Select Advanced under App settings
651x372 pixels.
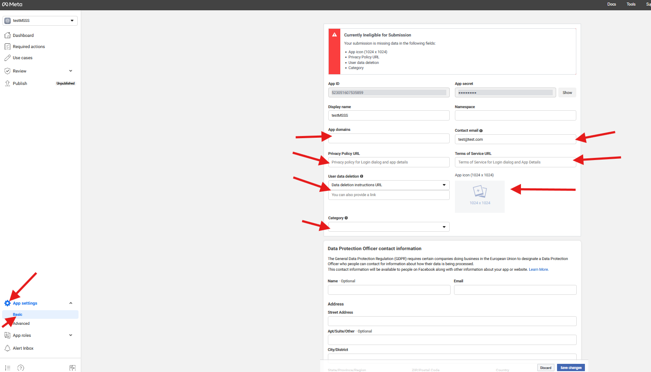point(21,324)
